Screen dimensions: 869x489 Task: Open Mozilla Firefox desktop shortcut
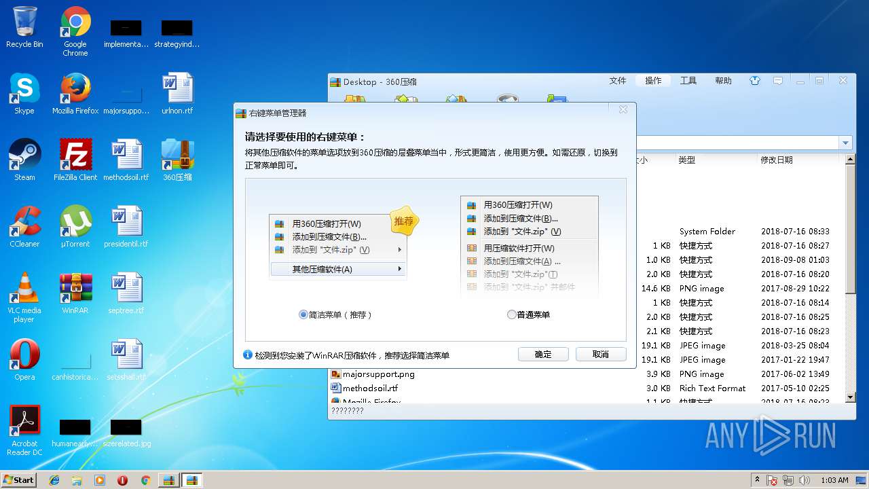[x=75, y=94]
